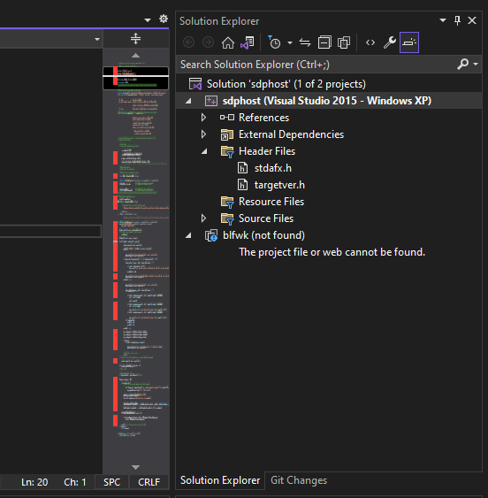
Task: Collapse the Header Files folder
Action: (204, 151)
